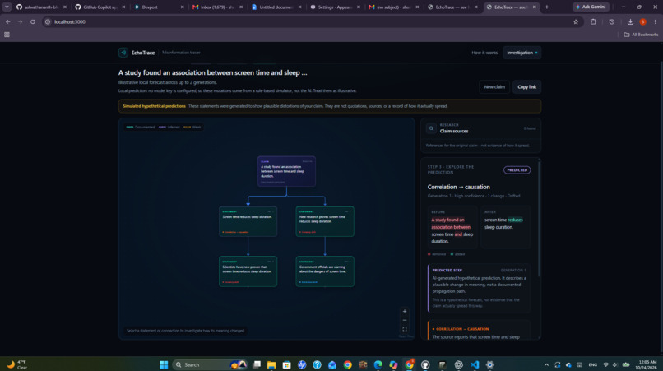Viewport: 663px width, 371px height.
Task: Open GitHub Desktop from taskbar
Action: pos(425,364)
